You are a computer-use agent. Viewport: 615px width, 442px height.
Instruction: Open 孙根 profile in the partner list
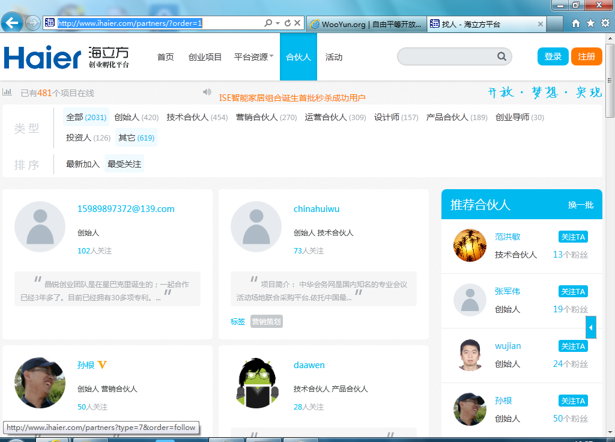tap(86, 365)
